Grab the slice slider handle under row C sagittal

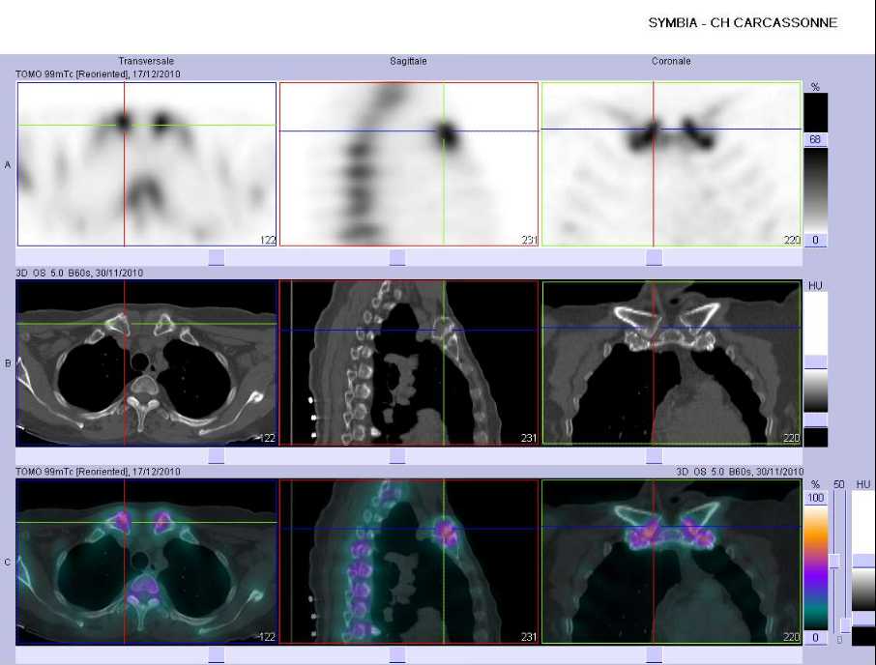[x=397, y=655]
